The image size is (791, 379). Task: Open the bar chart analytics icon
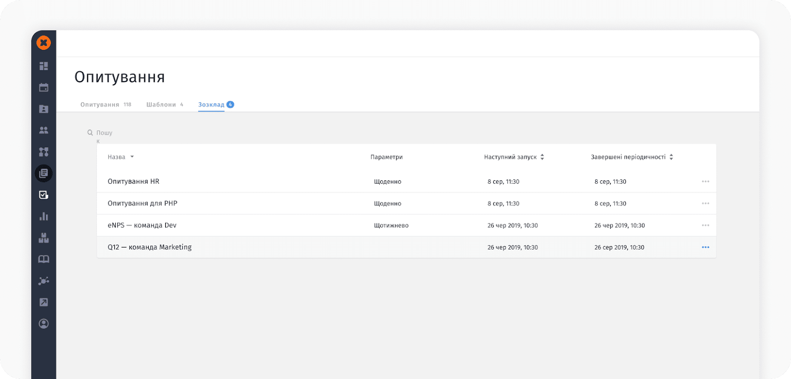pyautogui.click(x=44, y=216)
